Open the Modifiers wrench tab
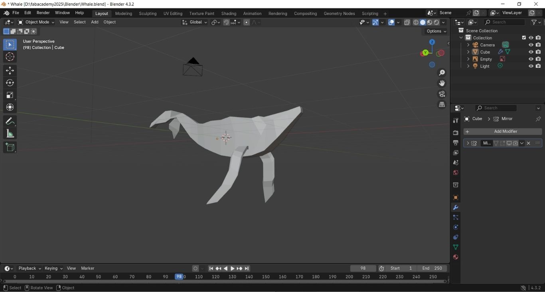 (x=456, y=208)
